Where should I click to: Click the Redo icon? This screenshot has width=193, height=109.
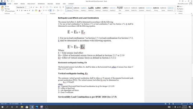[11, 1]
